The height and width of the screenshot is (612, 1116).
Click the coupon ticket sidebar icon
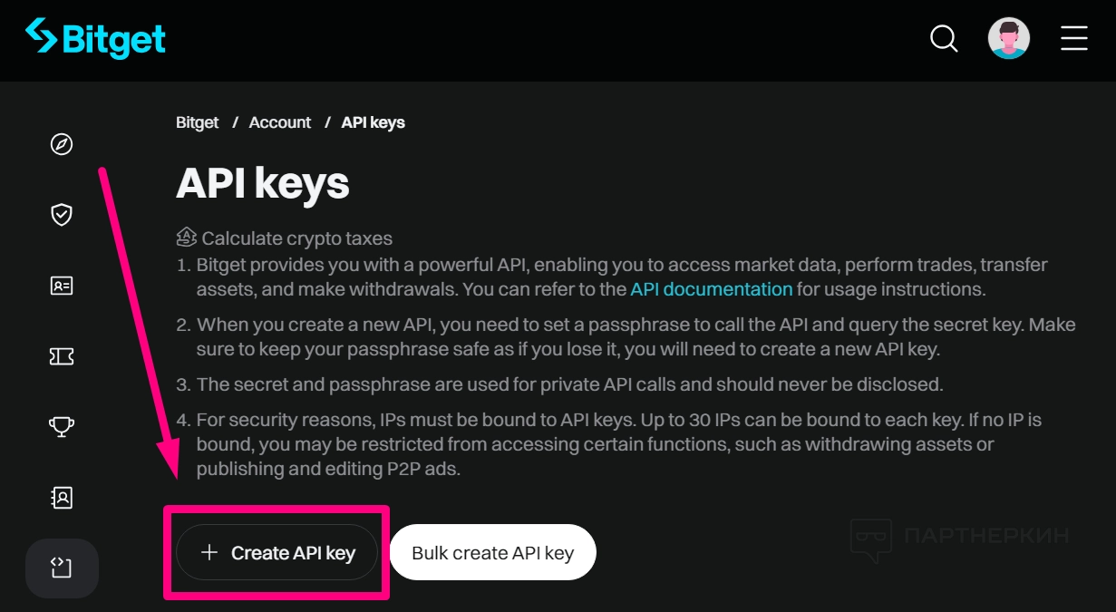(x=62, y=356)
